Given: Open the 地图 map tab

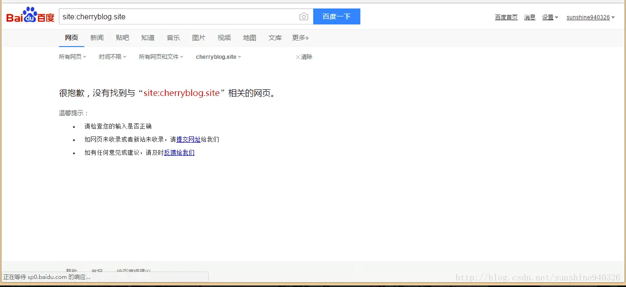Looking at the screenshot, I should point(250,38).
